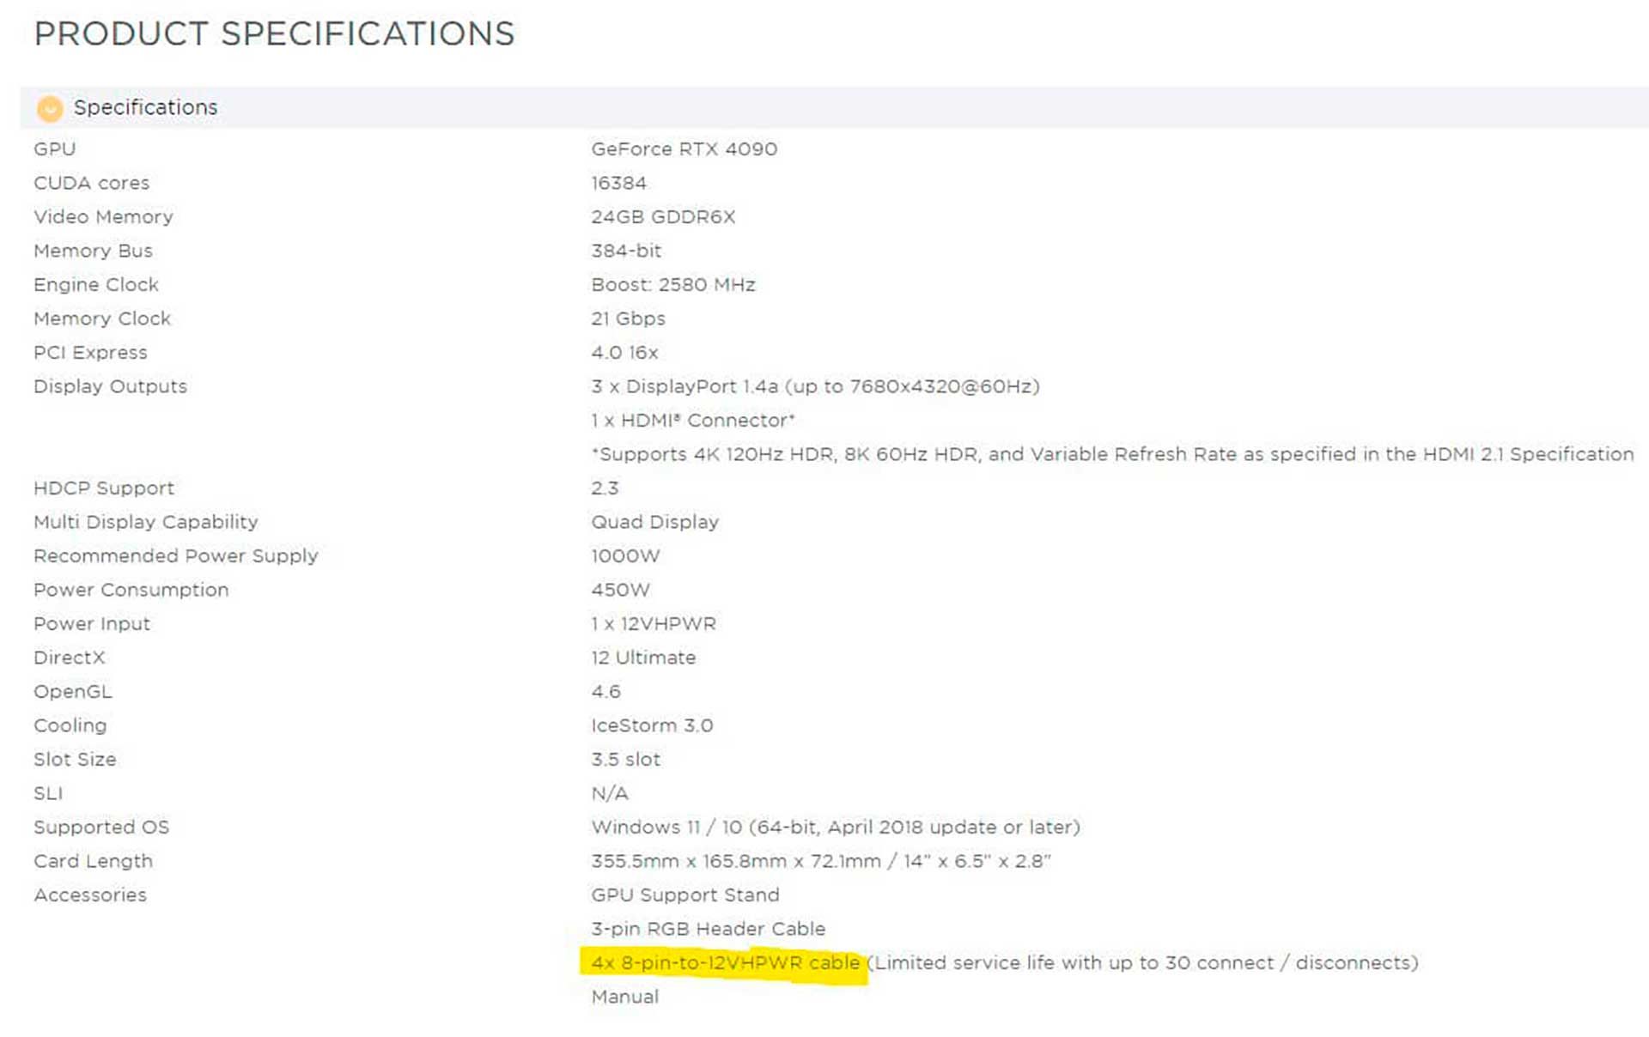
Task: Select the CUDA cores label
Action: pyautogui.click(x=91, y=183)
